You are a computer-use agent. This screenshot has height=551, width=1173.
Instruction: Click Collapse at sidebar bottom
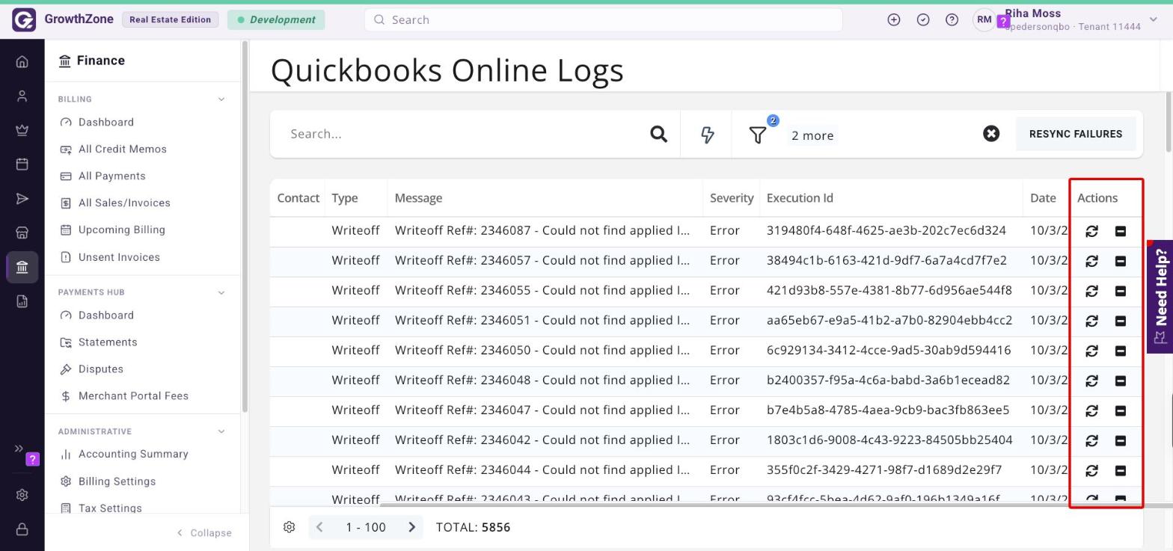coord(204,533)
